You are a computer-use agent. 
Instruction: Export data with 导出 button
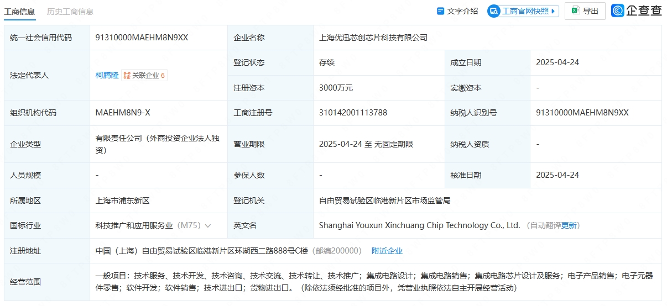point(585,11)
